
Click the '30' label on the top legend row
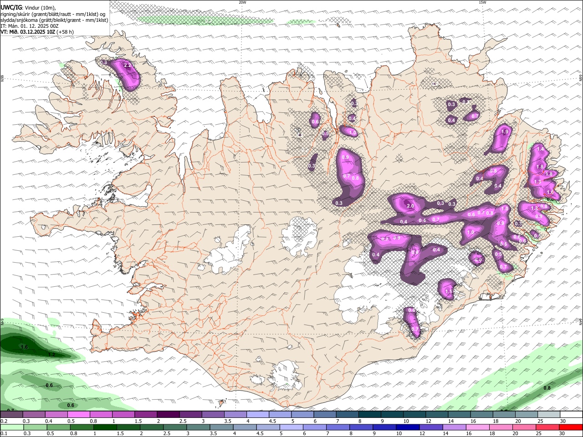click(563, 421)
